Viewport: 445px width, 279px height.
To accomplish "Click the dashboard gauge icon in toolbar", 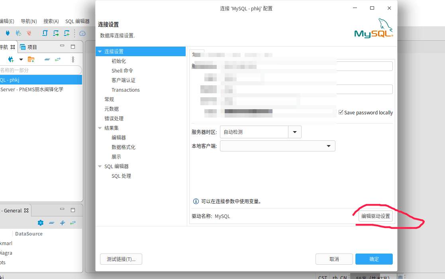I will pyautogui.click(x=82, y=33).
